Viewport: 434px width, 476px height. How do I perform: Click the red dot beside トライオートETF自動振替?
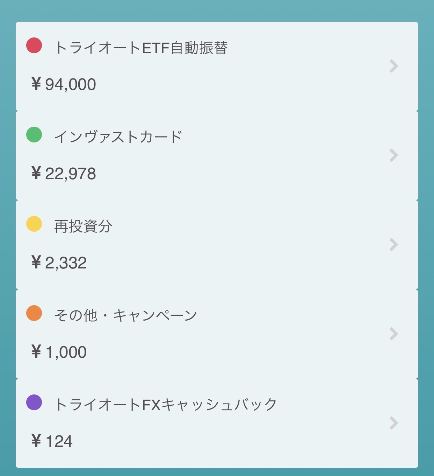tap(34, 45)
